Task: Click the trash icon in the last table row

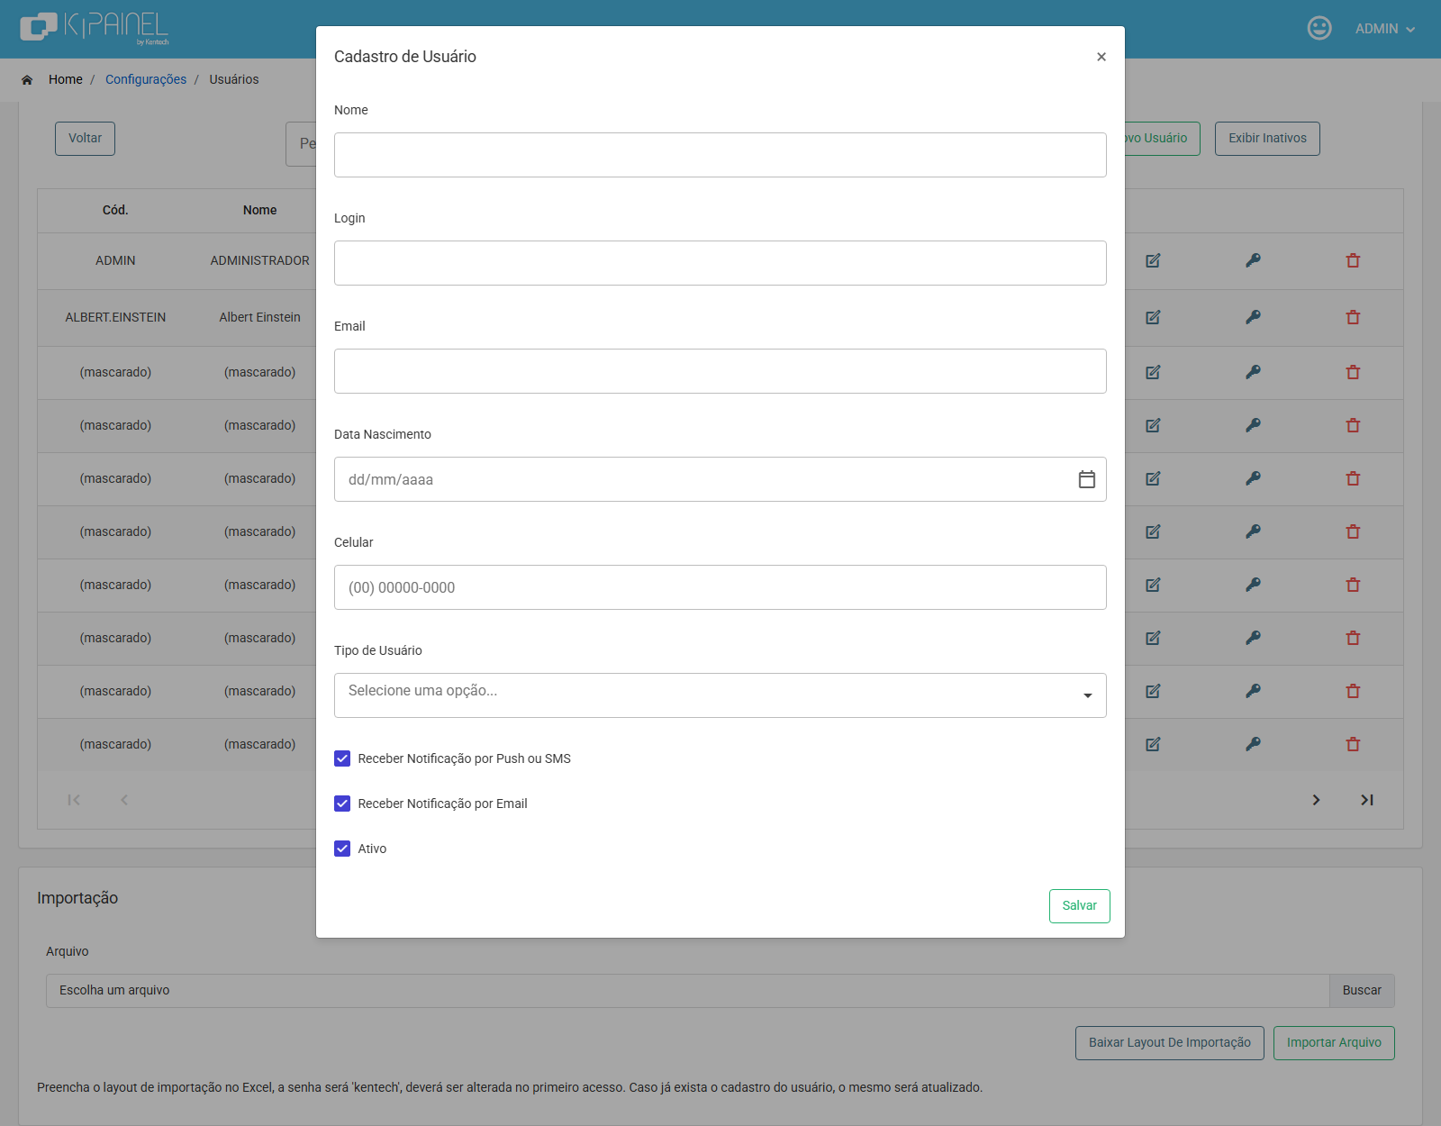Action: coord(1353,744)
